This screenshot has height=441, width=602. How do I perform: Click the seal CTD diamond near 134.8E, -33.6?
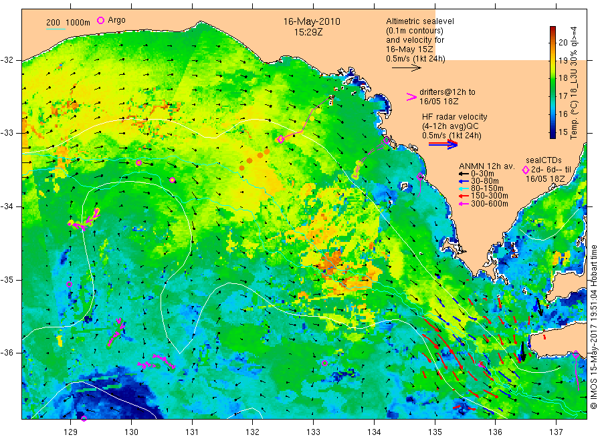click(x=420, y=177)
